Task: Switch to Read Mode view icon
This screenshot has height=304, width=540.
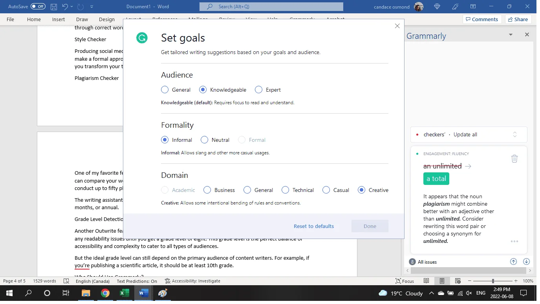Action: tap(427, 281)
